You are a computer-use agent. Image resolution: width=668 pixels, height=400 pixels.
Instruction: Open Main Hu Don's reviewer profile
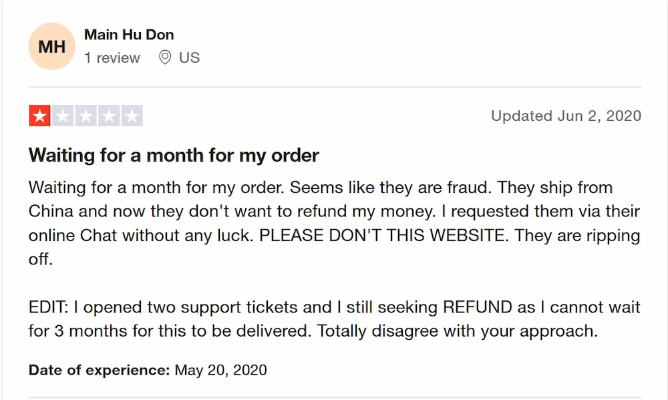[x=129, y=35]
